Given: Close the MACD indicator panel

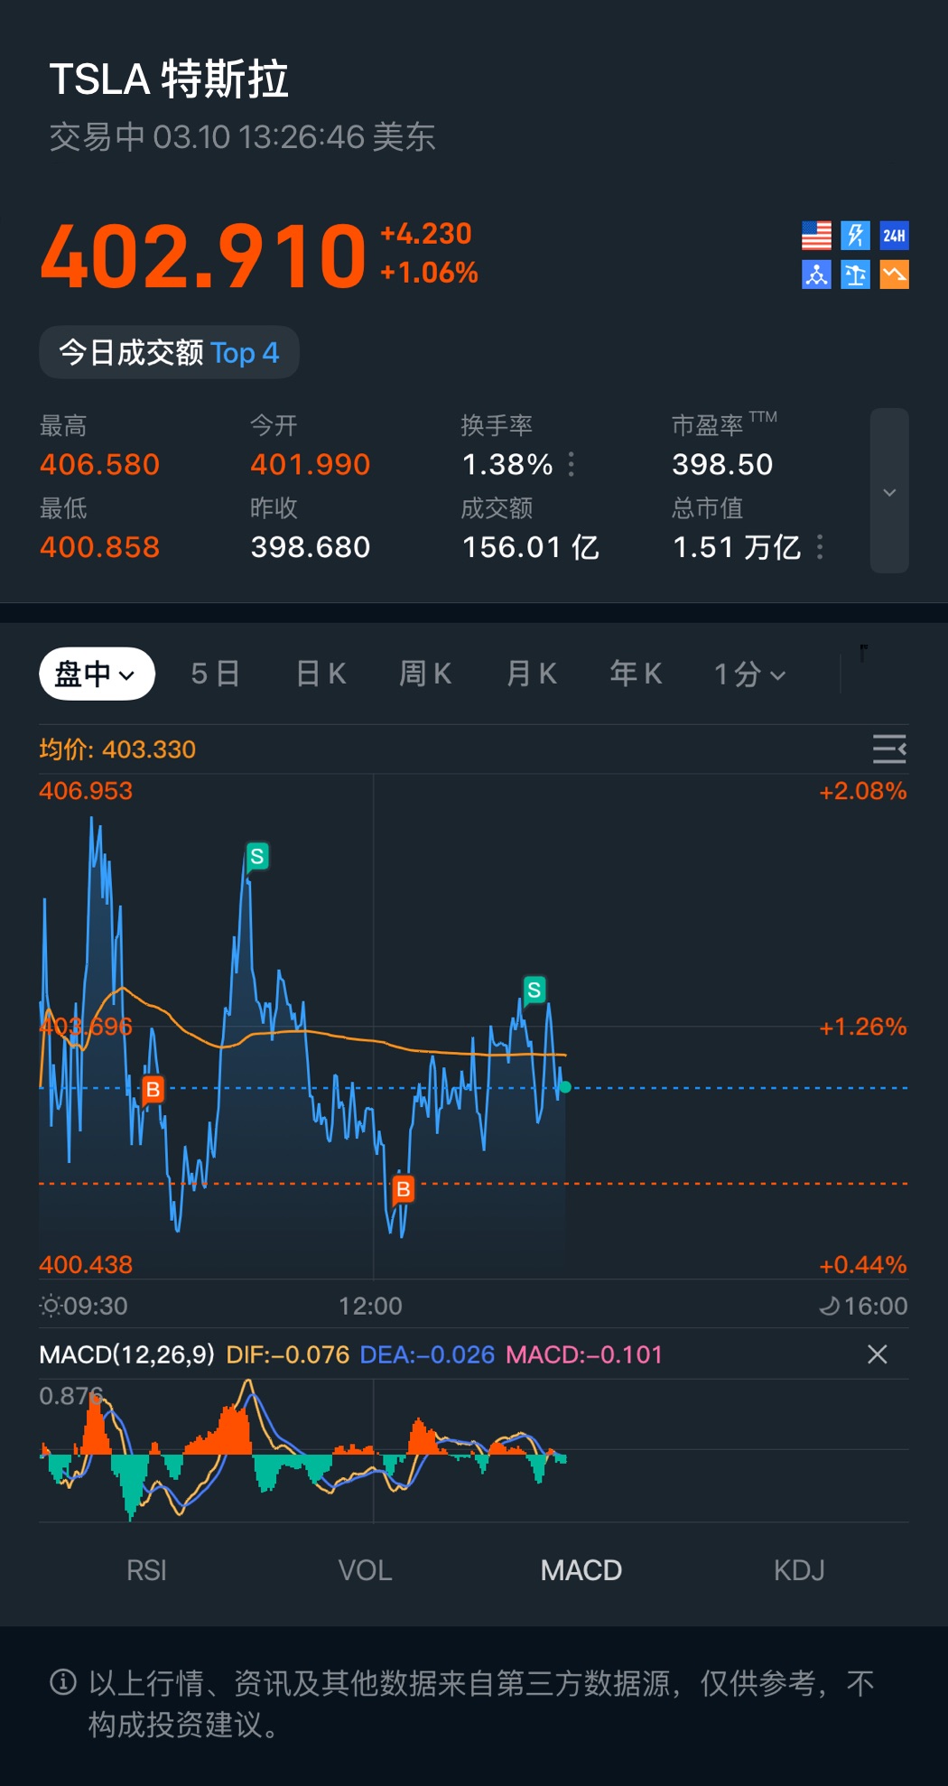Looking at the screenshot, I should (x=877, y=1354).
